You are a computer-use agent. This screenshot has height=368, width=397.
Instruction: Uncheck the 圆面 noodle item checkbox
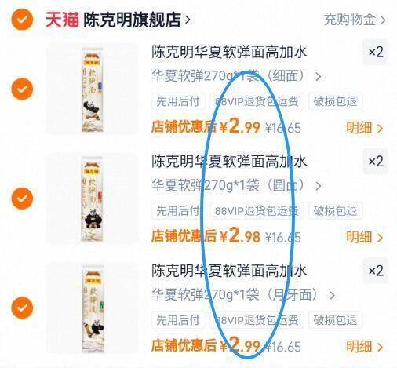point(22,199)
